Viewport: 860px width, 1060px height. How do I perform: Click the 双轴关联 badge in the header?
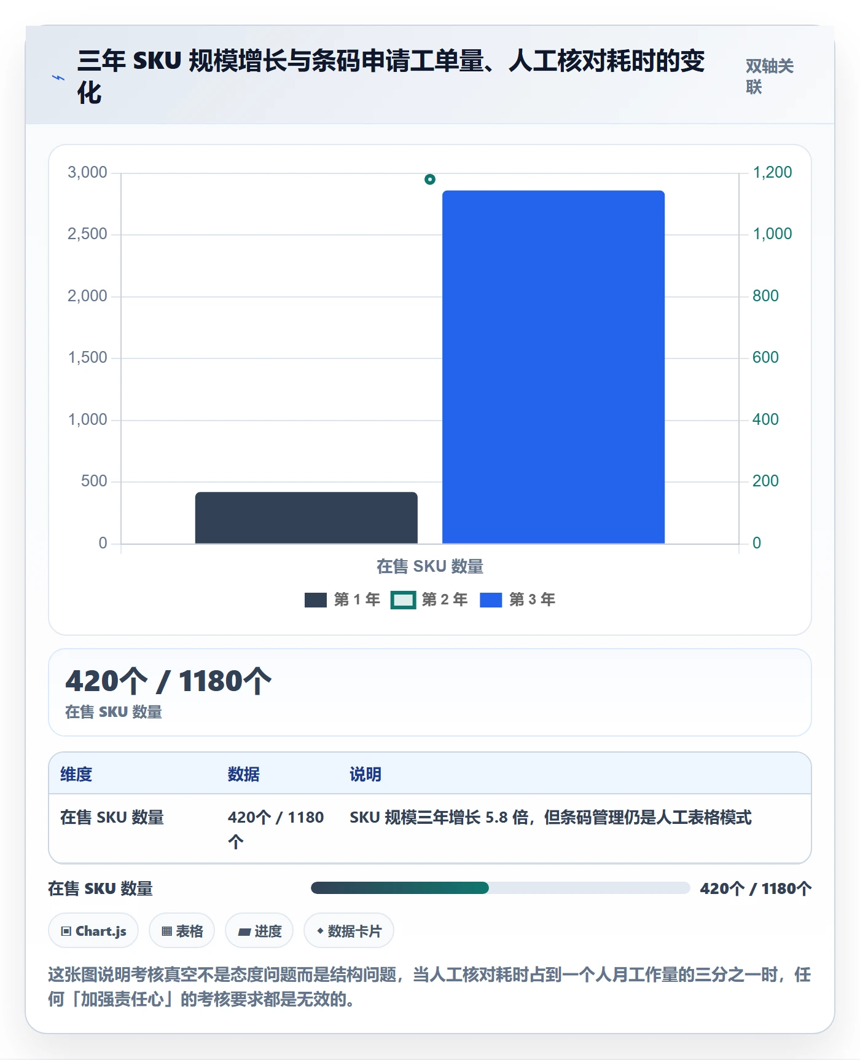(x=770, y=76)
